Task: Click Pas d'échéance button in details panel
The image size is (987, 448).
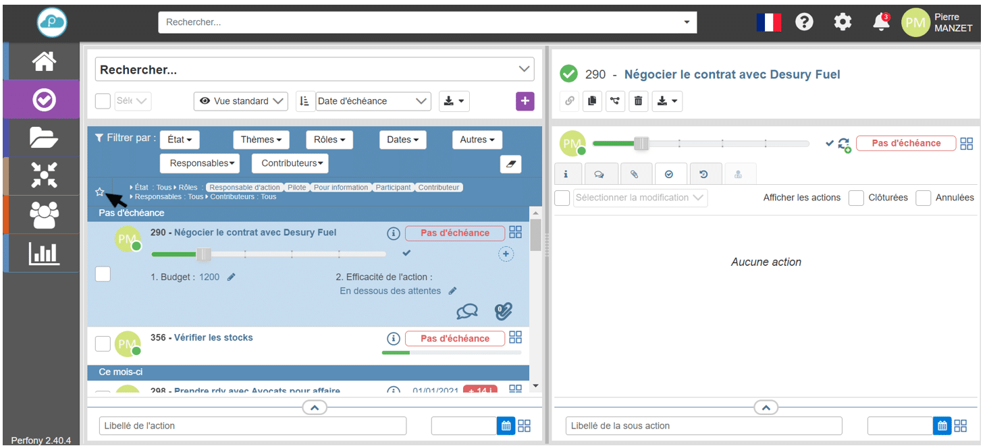Action: click(905, 143)
